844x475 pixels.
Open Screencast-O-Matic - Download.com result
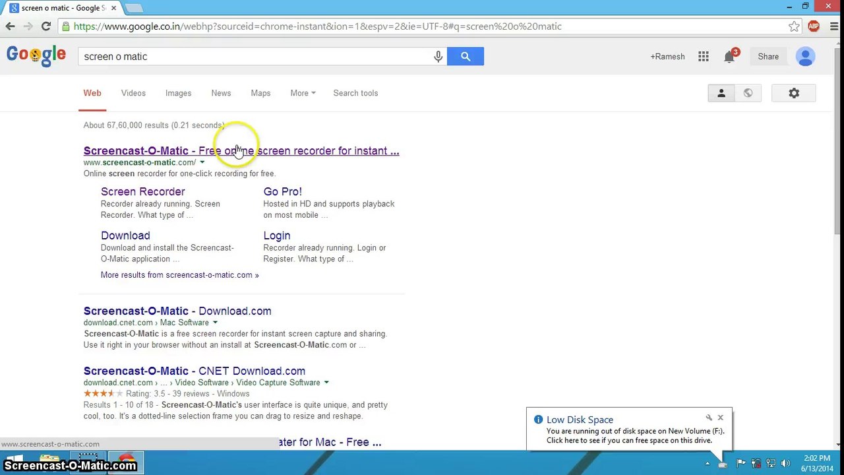177,311
